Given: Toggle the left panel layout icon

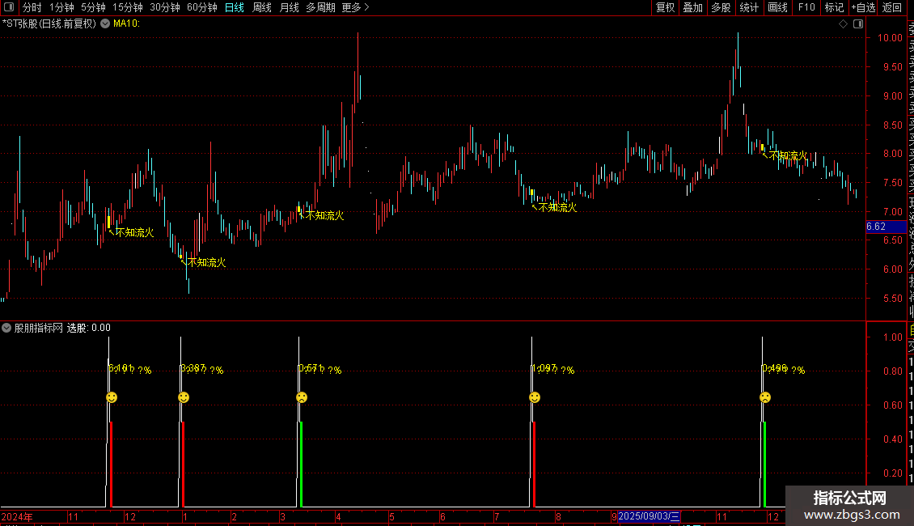Looking at the screenshot, I should tap(9, 7).
